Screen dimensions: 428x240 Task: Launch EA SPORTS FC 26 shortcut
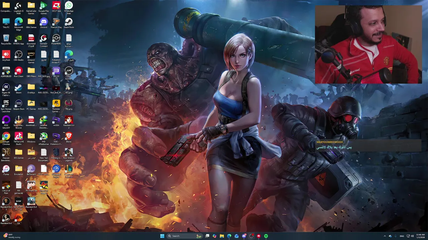(19, 204)
